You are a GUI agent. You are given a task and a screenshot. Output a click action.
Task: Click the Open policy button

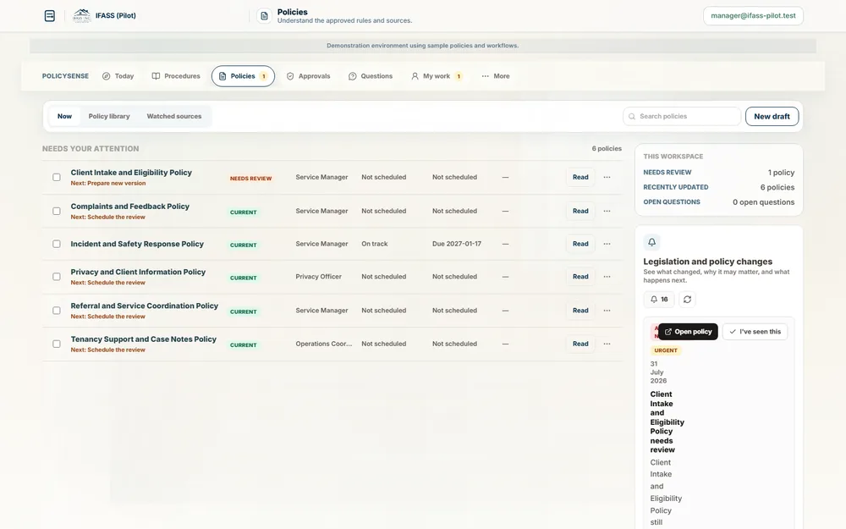(x=688, y=332)
